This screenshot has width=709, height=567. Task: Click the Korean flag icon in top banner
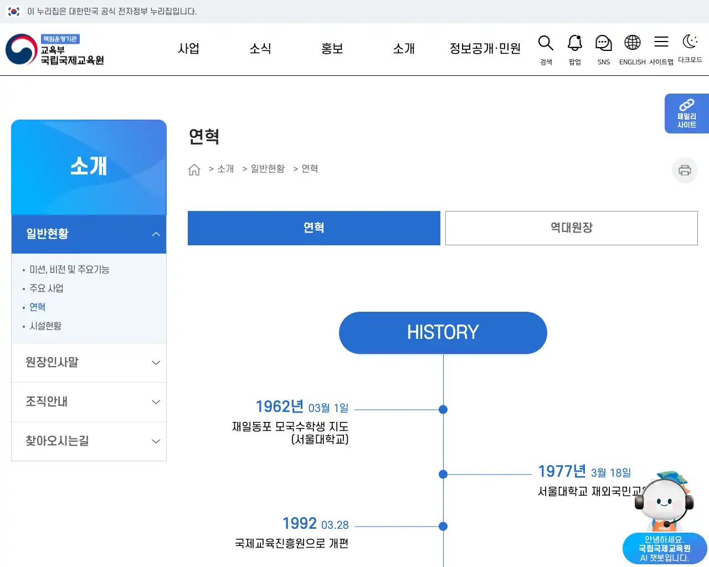click(x=14, y=12)
